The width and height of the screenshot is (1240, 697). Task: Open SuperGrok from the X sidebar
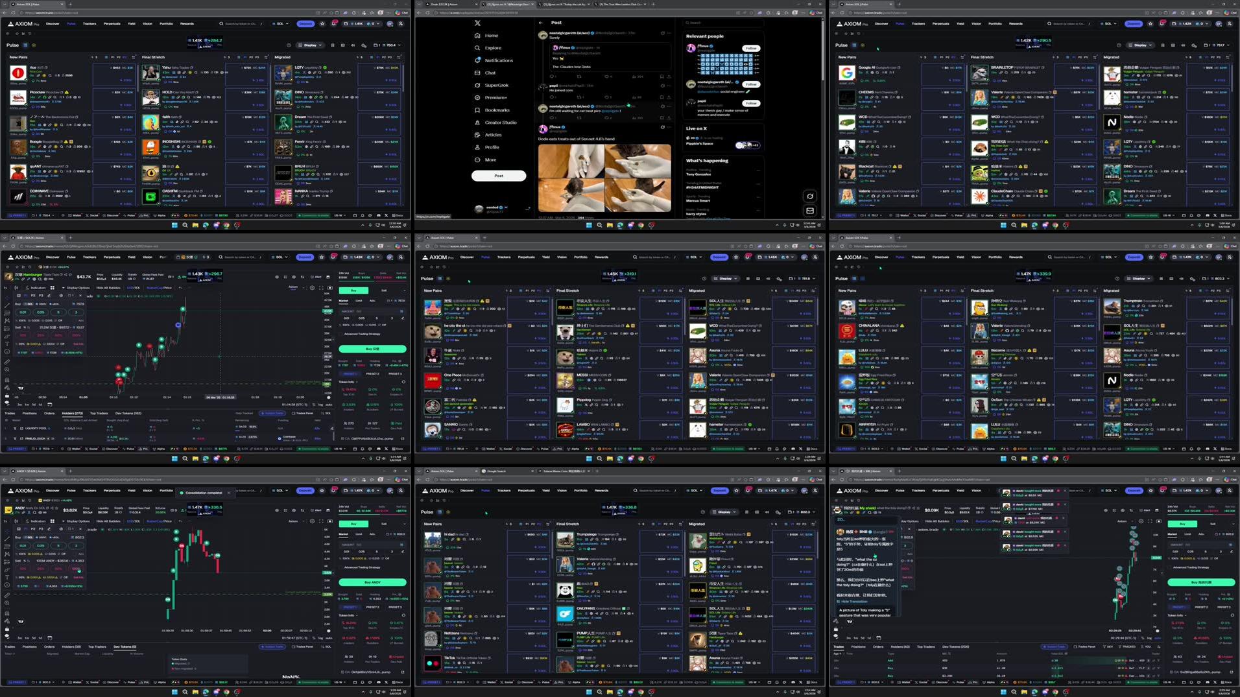click(x=495, y=85)
